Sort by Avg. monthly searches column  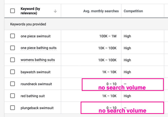[101, 11]
